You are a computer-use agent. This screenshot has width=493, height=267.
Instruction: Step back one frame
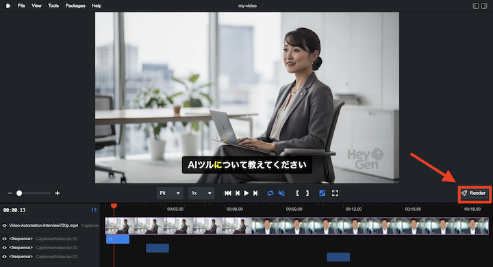238,193
